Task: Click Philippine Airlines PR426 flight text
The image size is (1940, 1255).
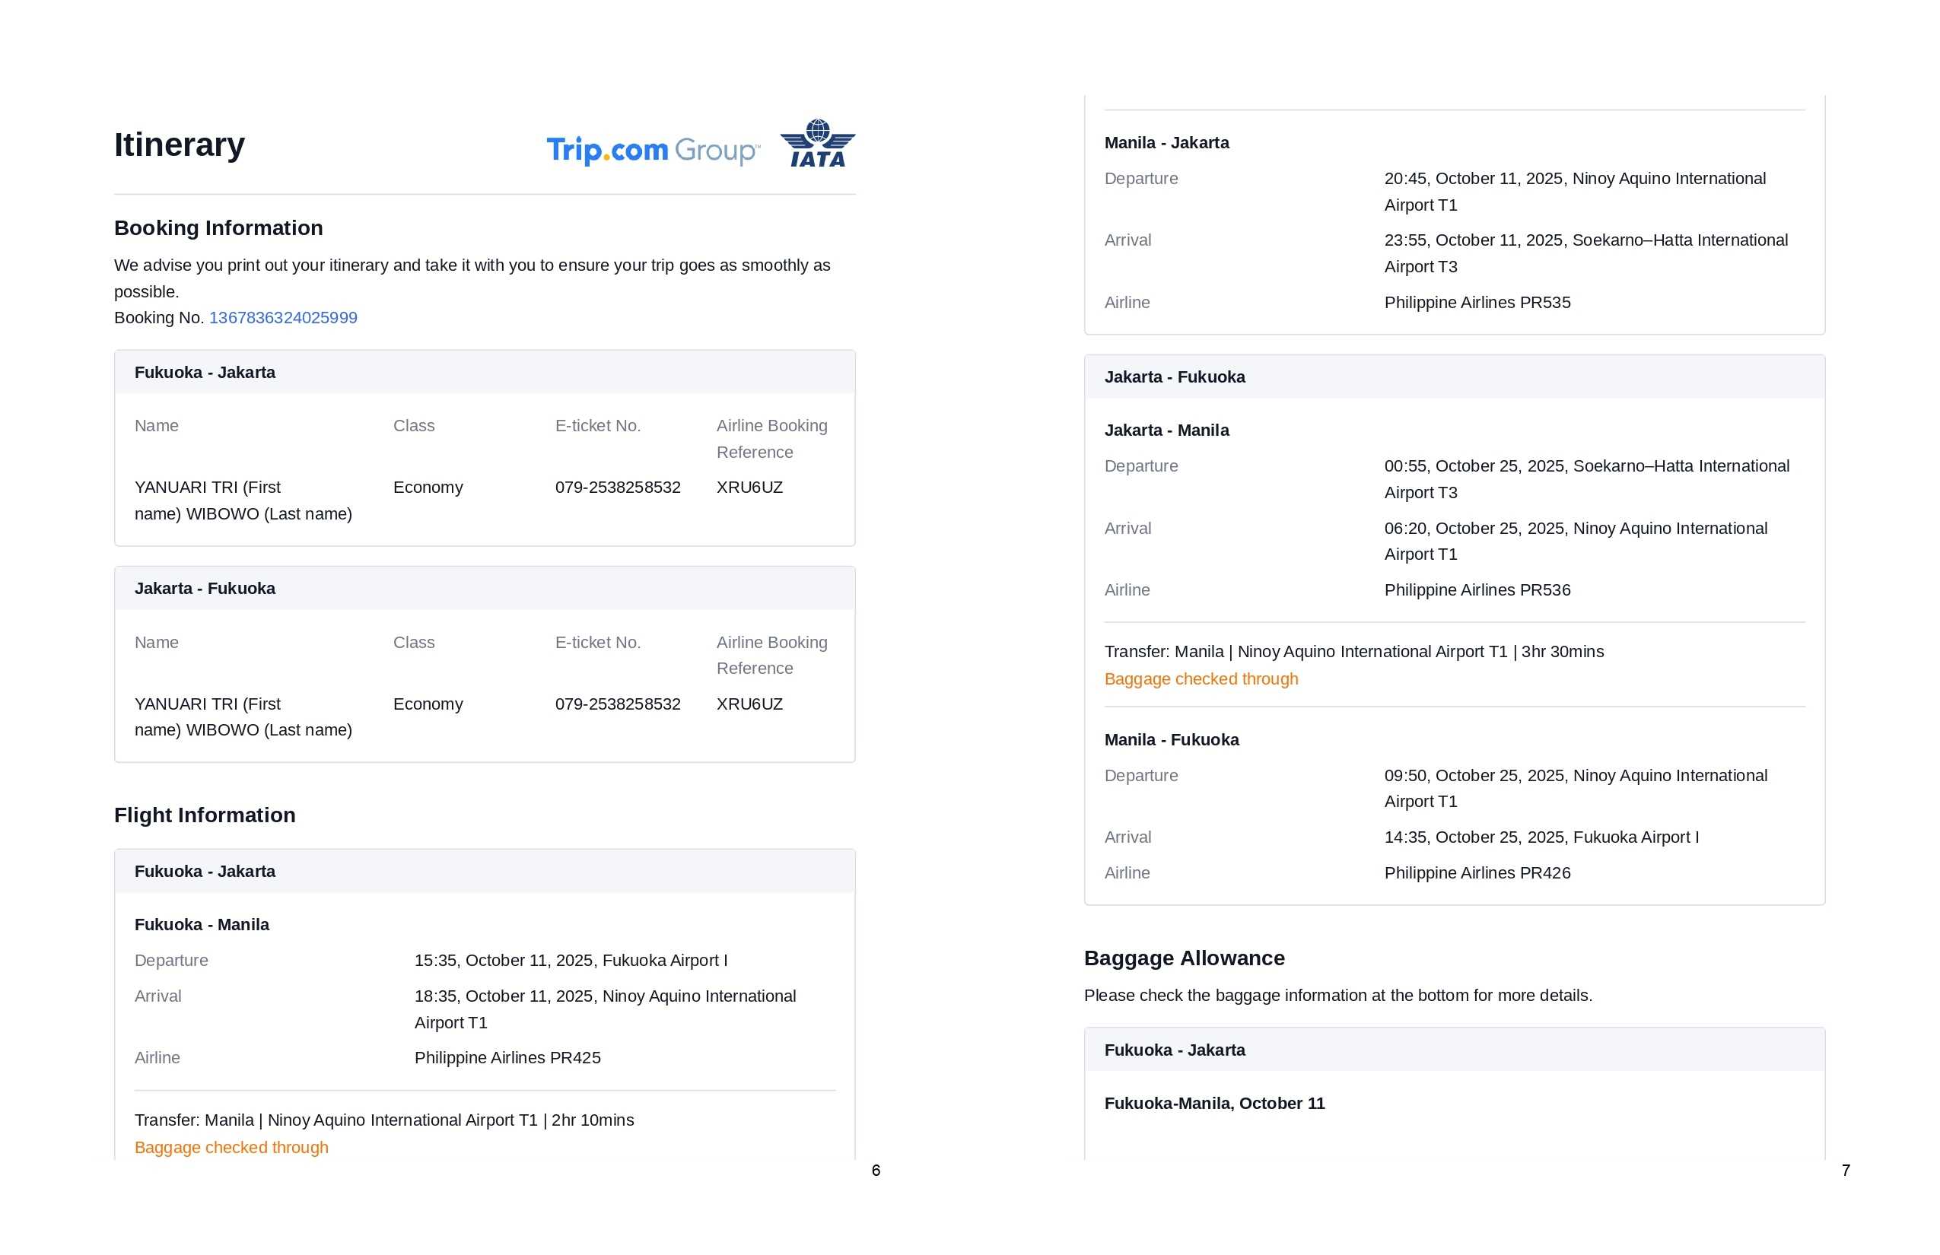Action: pyautogui.click(x=1476, y=873)
